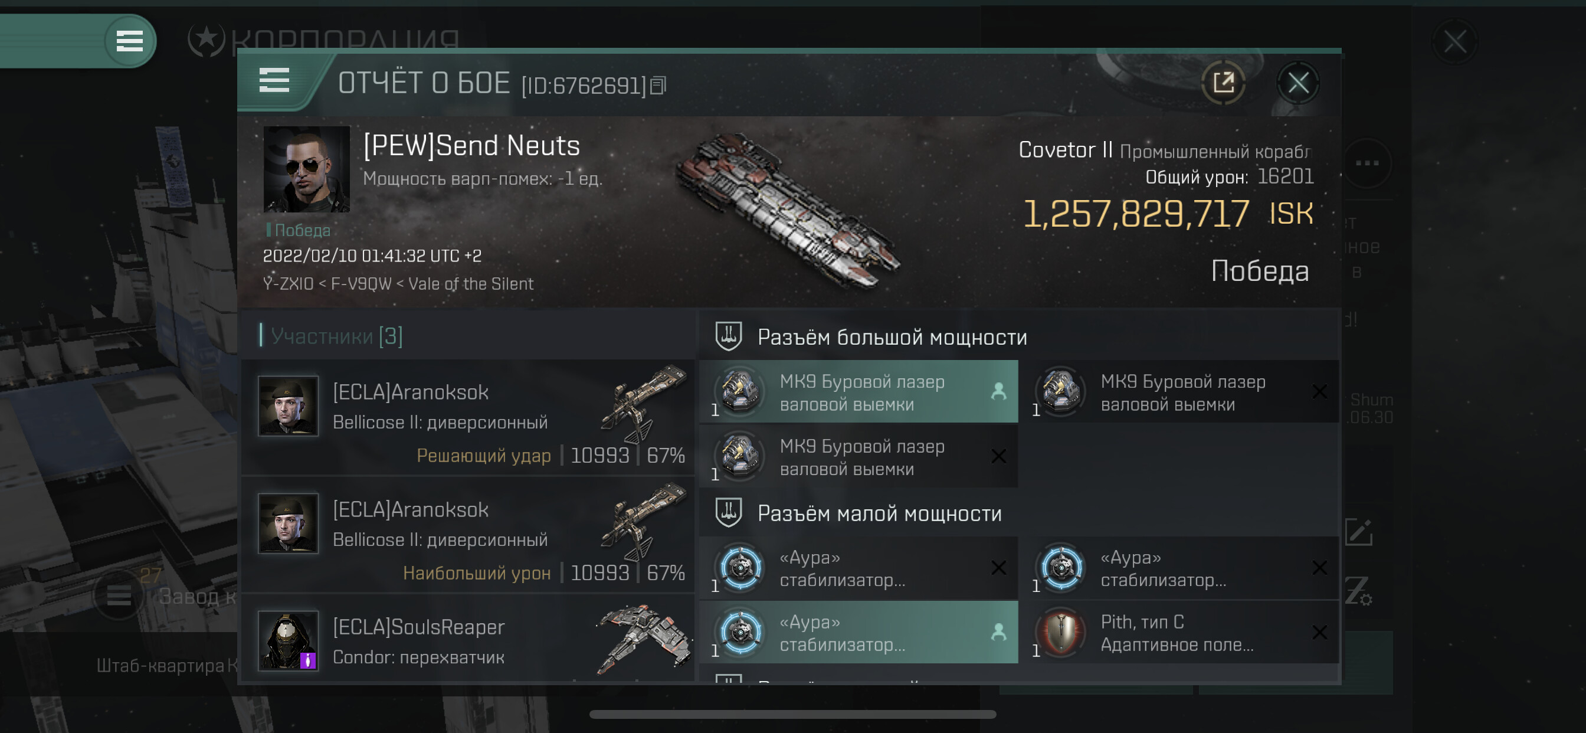Screen dimensions: 1586x733
Task: Open SoulsReaper pilot portrait
Action: 287,640
